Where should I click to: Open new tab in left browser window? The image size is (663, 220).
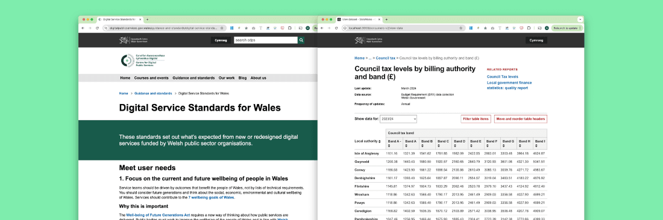point(147,19)
